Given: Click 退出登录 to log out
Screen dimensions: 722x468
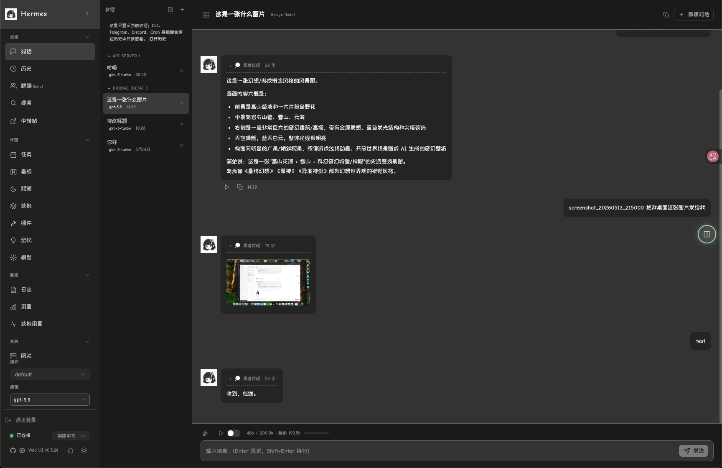Looking at the screenshot, I should pos(21,420).
